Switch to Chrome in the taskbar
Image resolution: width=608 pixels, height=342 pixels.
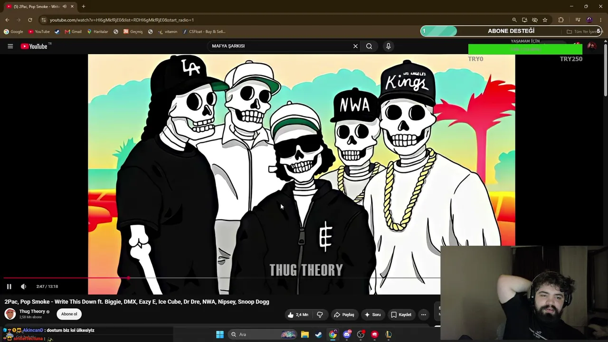pyautogui.click(x=333, y=334)
